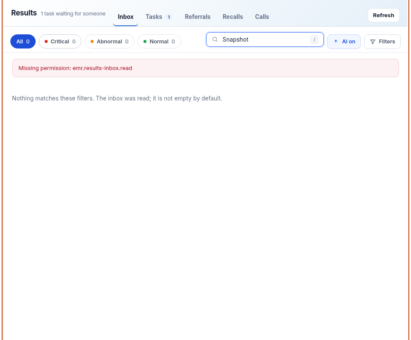Go to the Referrals tab
This screenshot has height=340, width=411.
pos(198,17)
